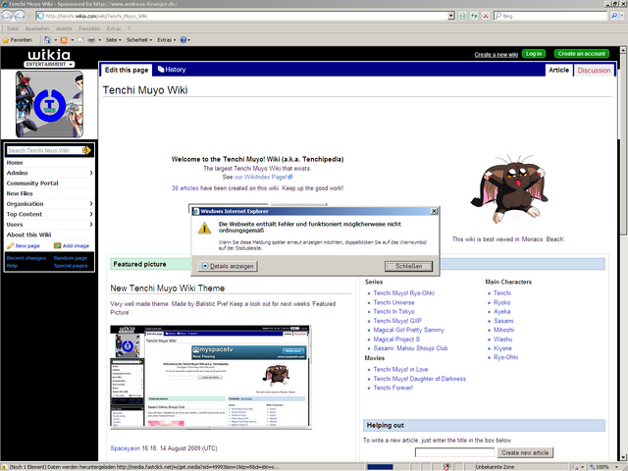Screen dimensions: 628x471
Task: Open Recent changes link
Action: click(26, 258)
